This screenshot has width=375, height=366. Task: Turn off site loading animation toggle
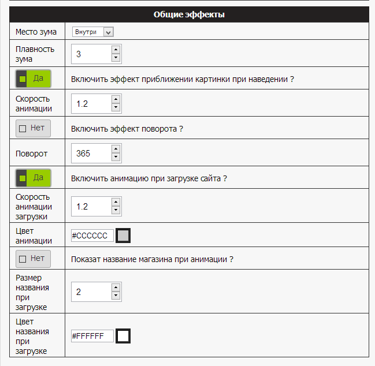34,178
